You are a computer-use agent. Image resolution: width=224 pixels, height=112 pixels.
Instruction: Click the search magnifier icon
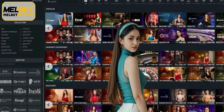click(49, 2)
